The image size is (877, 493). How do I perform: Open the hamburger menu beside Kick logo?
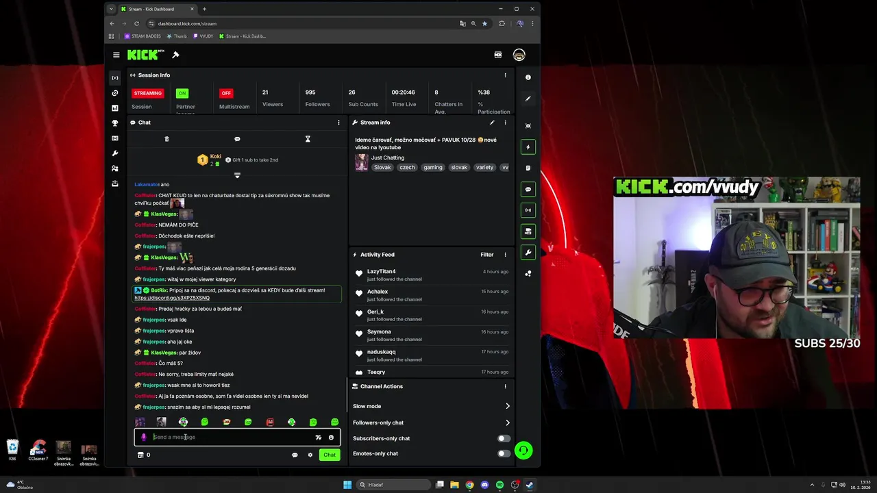click(x=116, y=55)
